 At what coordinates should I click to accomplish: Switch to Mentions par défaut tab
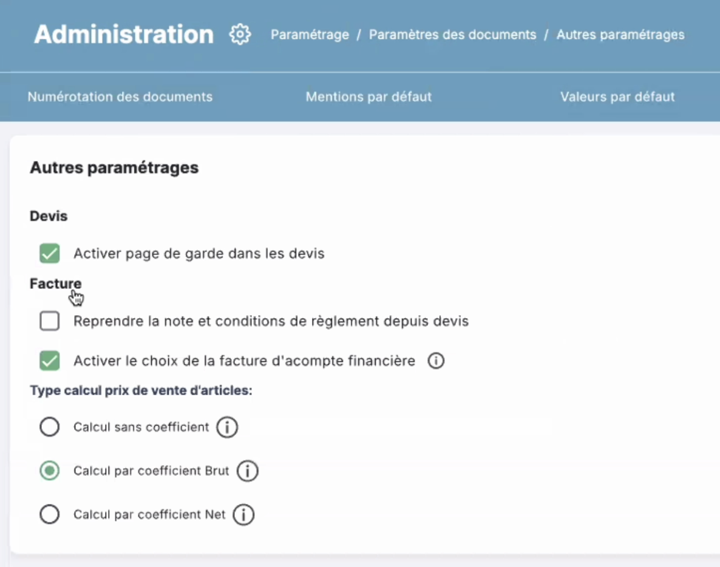pos(368,97)
